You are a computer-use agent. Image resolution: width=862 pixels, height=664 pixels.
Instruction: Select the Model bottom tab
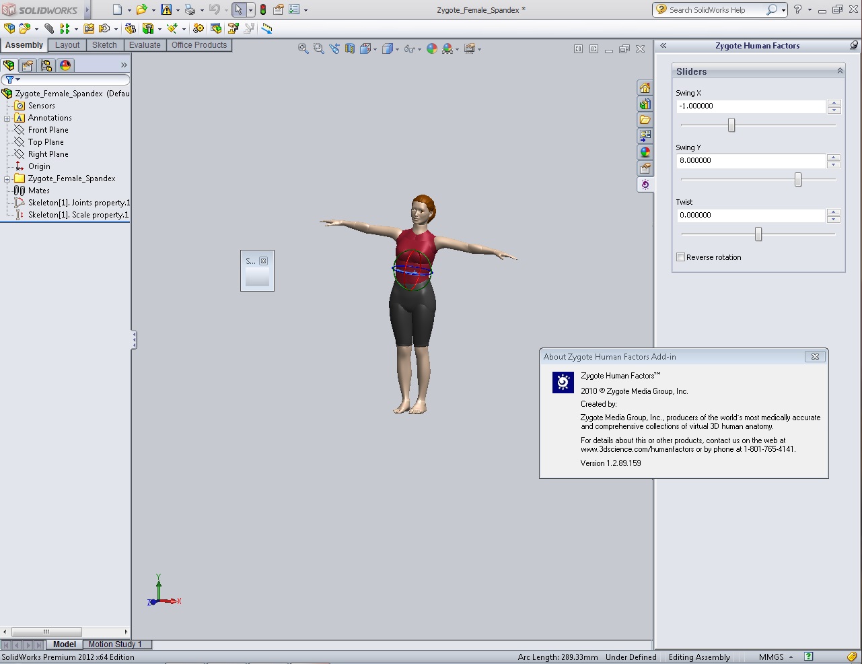pyautogui.click(x=65, y=644)
